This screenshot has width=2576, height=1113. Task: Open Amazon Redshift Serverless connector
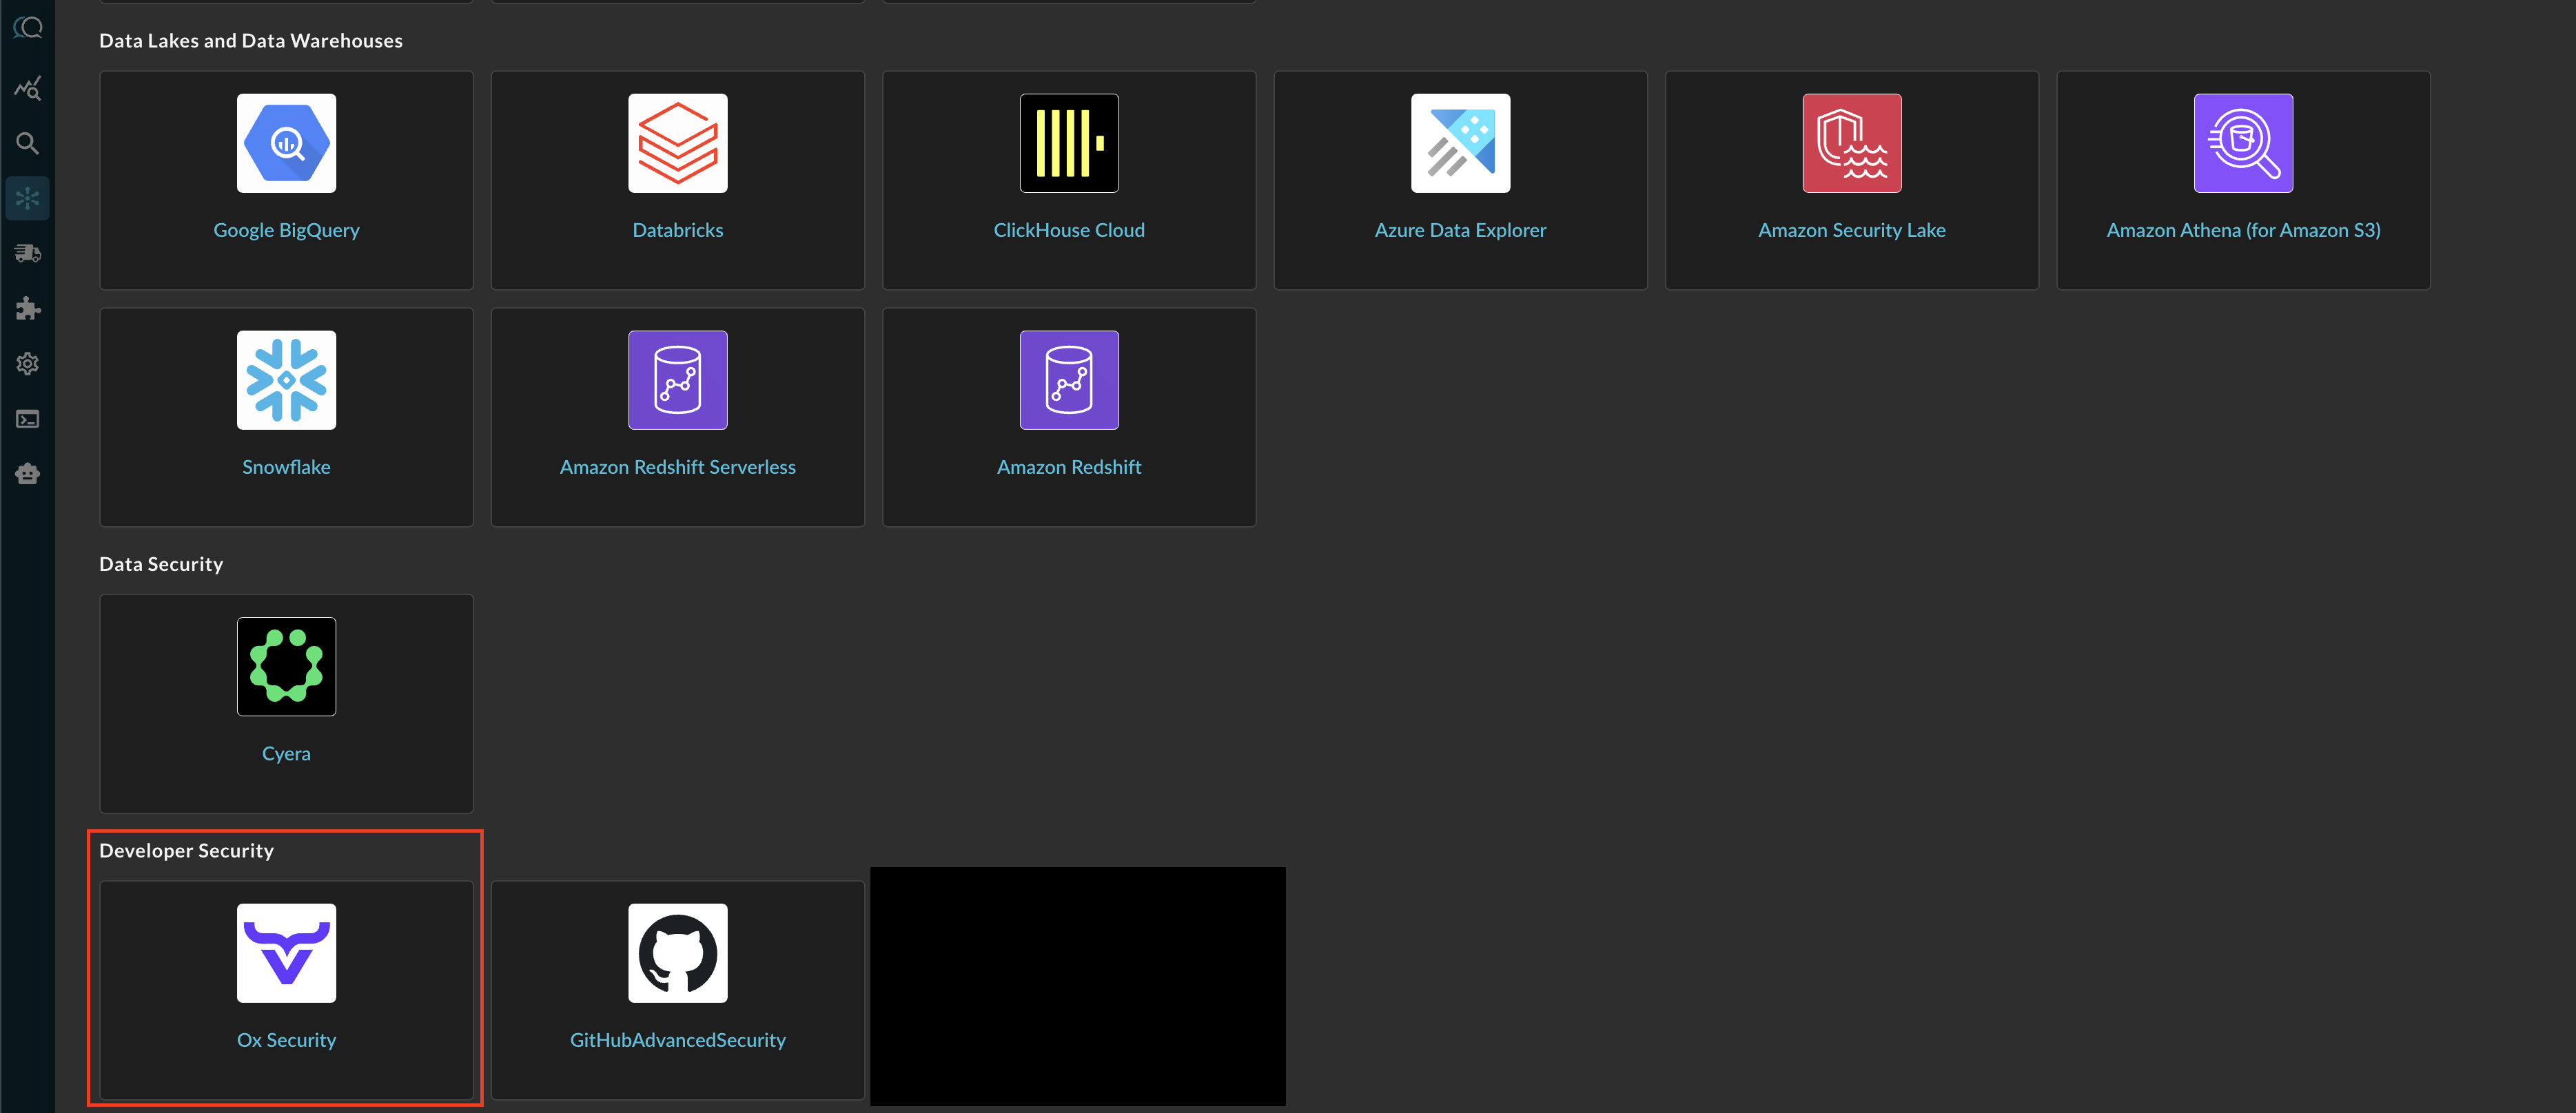[677, 417]
